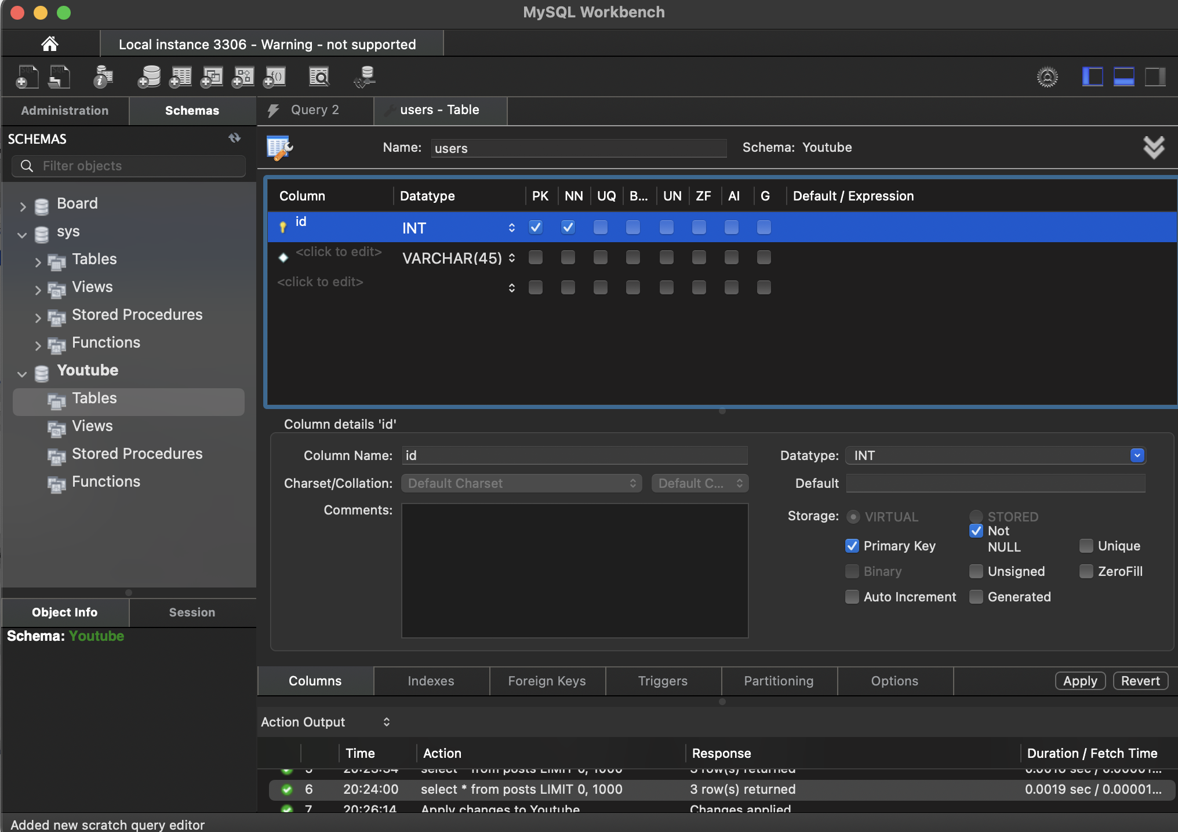Refresh the schemas list
The width and height of the screenshot is (1178, 832).
(234, 138)
